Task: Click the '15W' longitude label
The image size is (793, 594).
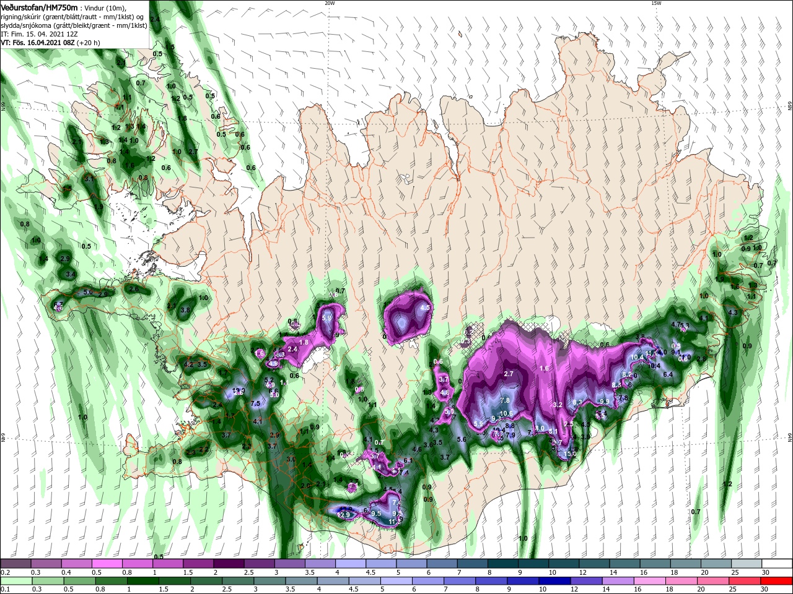Action: point(656,3)
